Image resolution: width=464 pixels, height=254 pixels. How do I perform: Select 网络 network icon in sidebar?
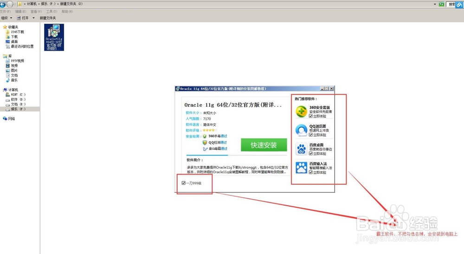click(x=5, y=119)
